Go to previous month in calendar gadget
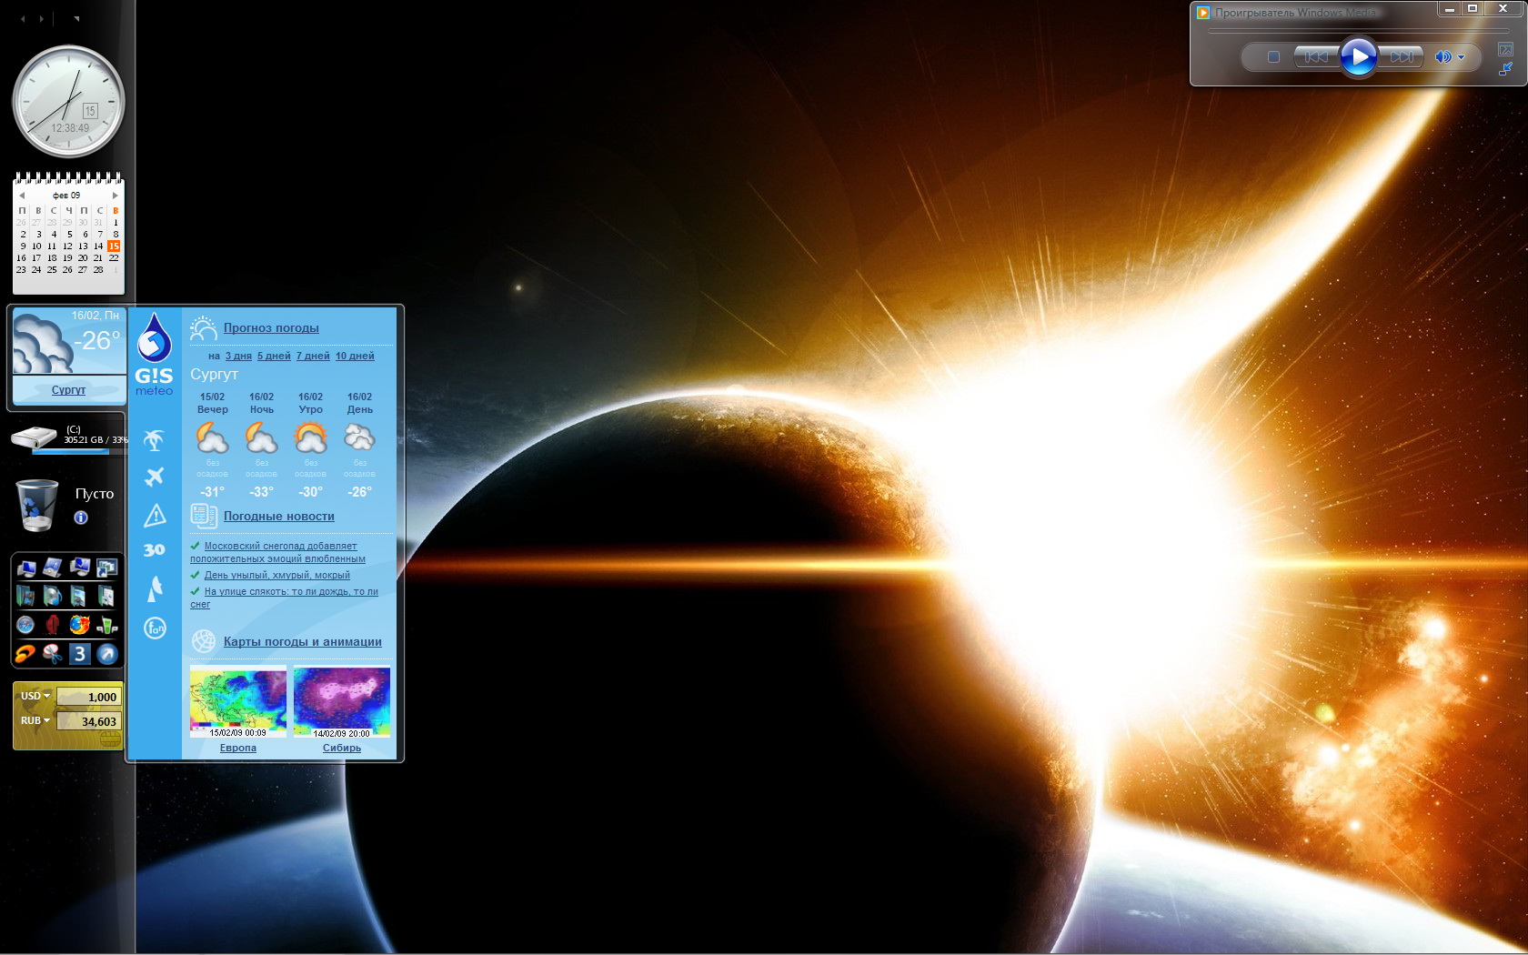The image size is (1528, 955). point(22,196)
